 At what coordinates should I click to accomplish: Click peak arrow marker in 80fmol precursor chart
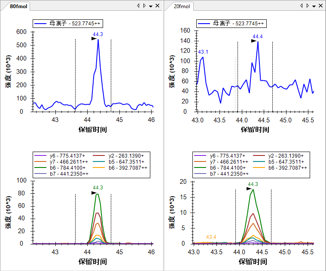94,39
